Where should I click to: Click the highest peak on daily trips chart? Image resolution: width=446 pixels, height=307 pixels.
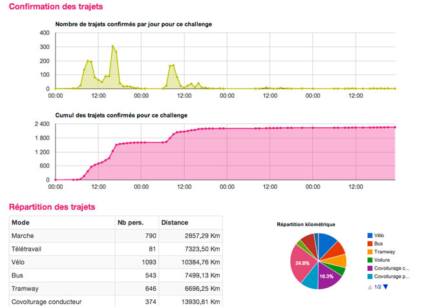pos(112,47)
